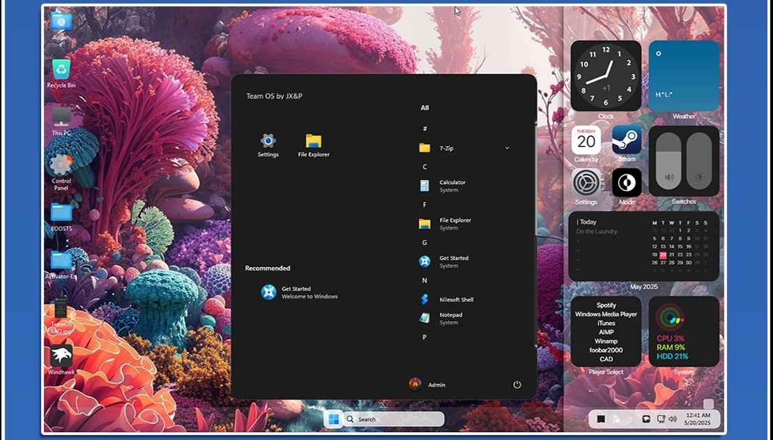Screen dimensions: 773x440
Task: Toggle the brightness switch in Switches widget
Action: tap(699, 161)
